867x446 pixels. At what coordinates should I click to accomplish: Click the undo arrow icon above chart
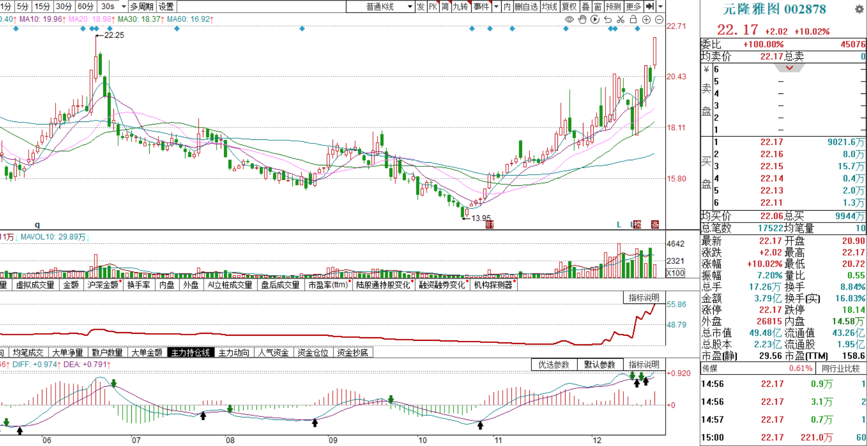[607, 19]
